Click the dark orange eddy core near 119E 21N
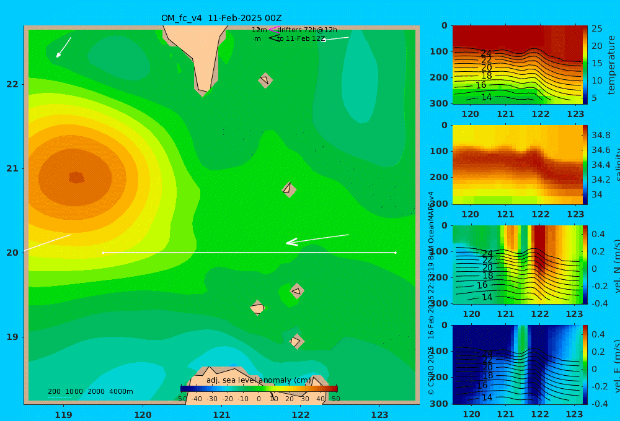 click(x=76, y=178)
